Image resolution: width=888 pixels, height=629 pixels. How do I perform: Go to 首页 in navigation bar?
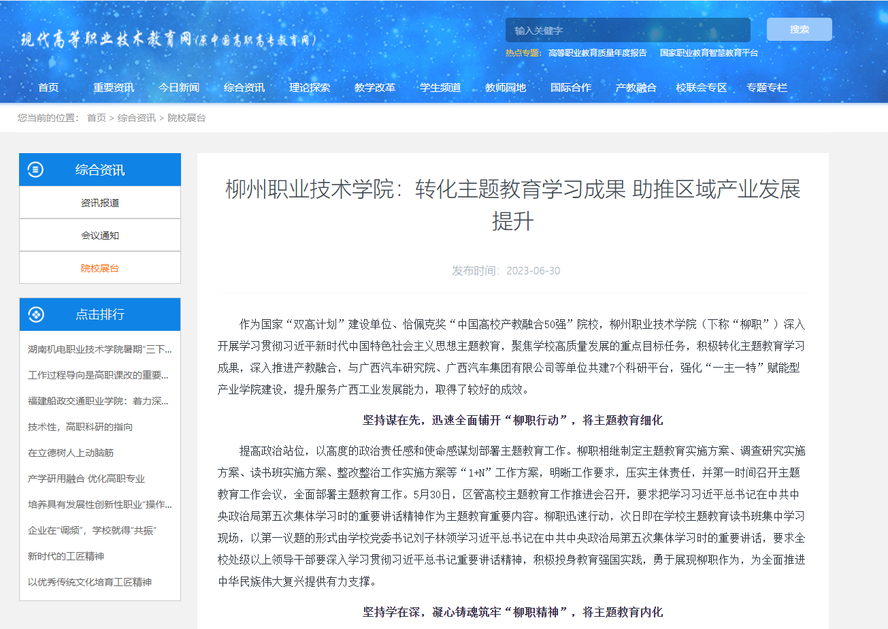click(48, 87)
